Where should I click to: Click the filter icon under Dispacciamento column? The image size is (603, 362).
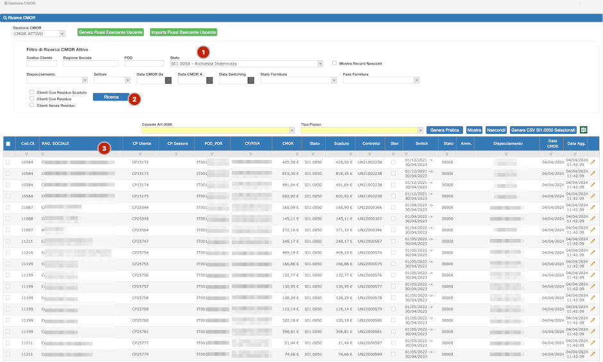506,154
